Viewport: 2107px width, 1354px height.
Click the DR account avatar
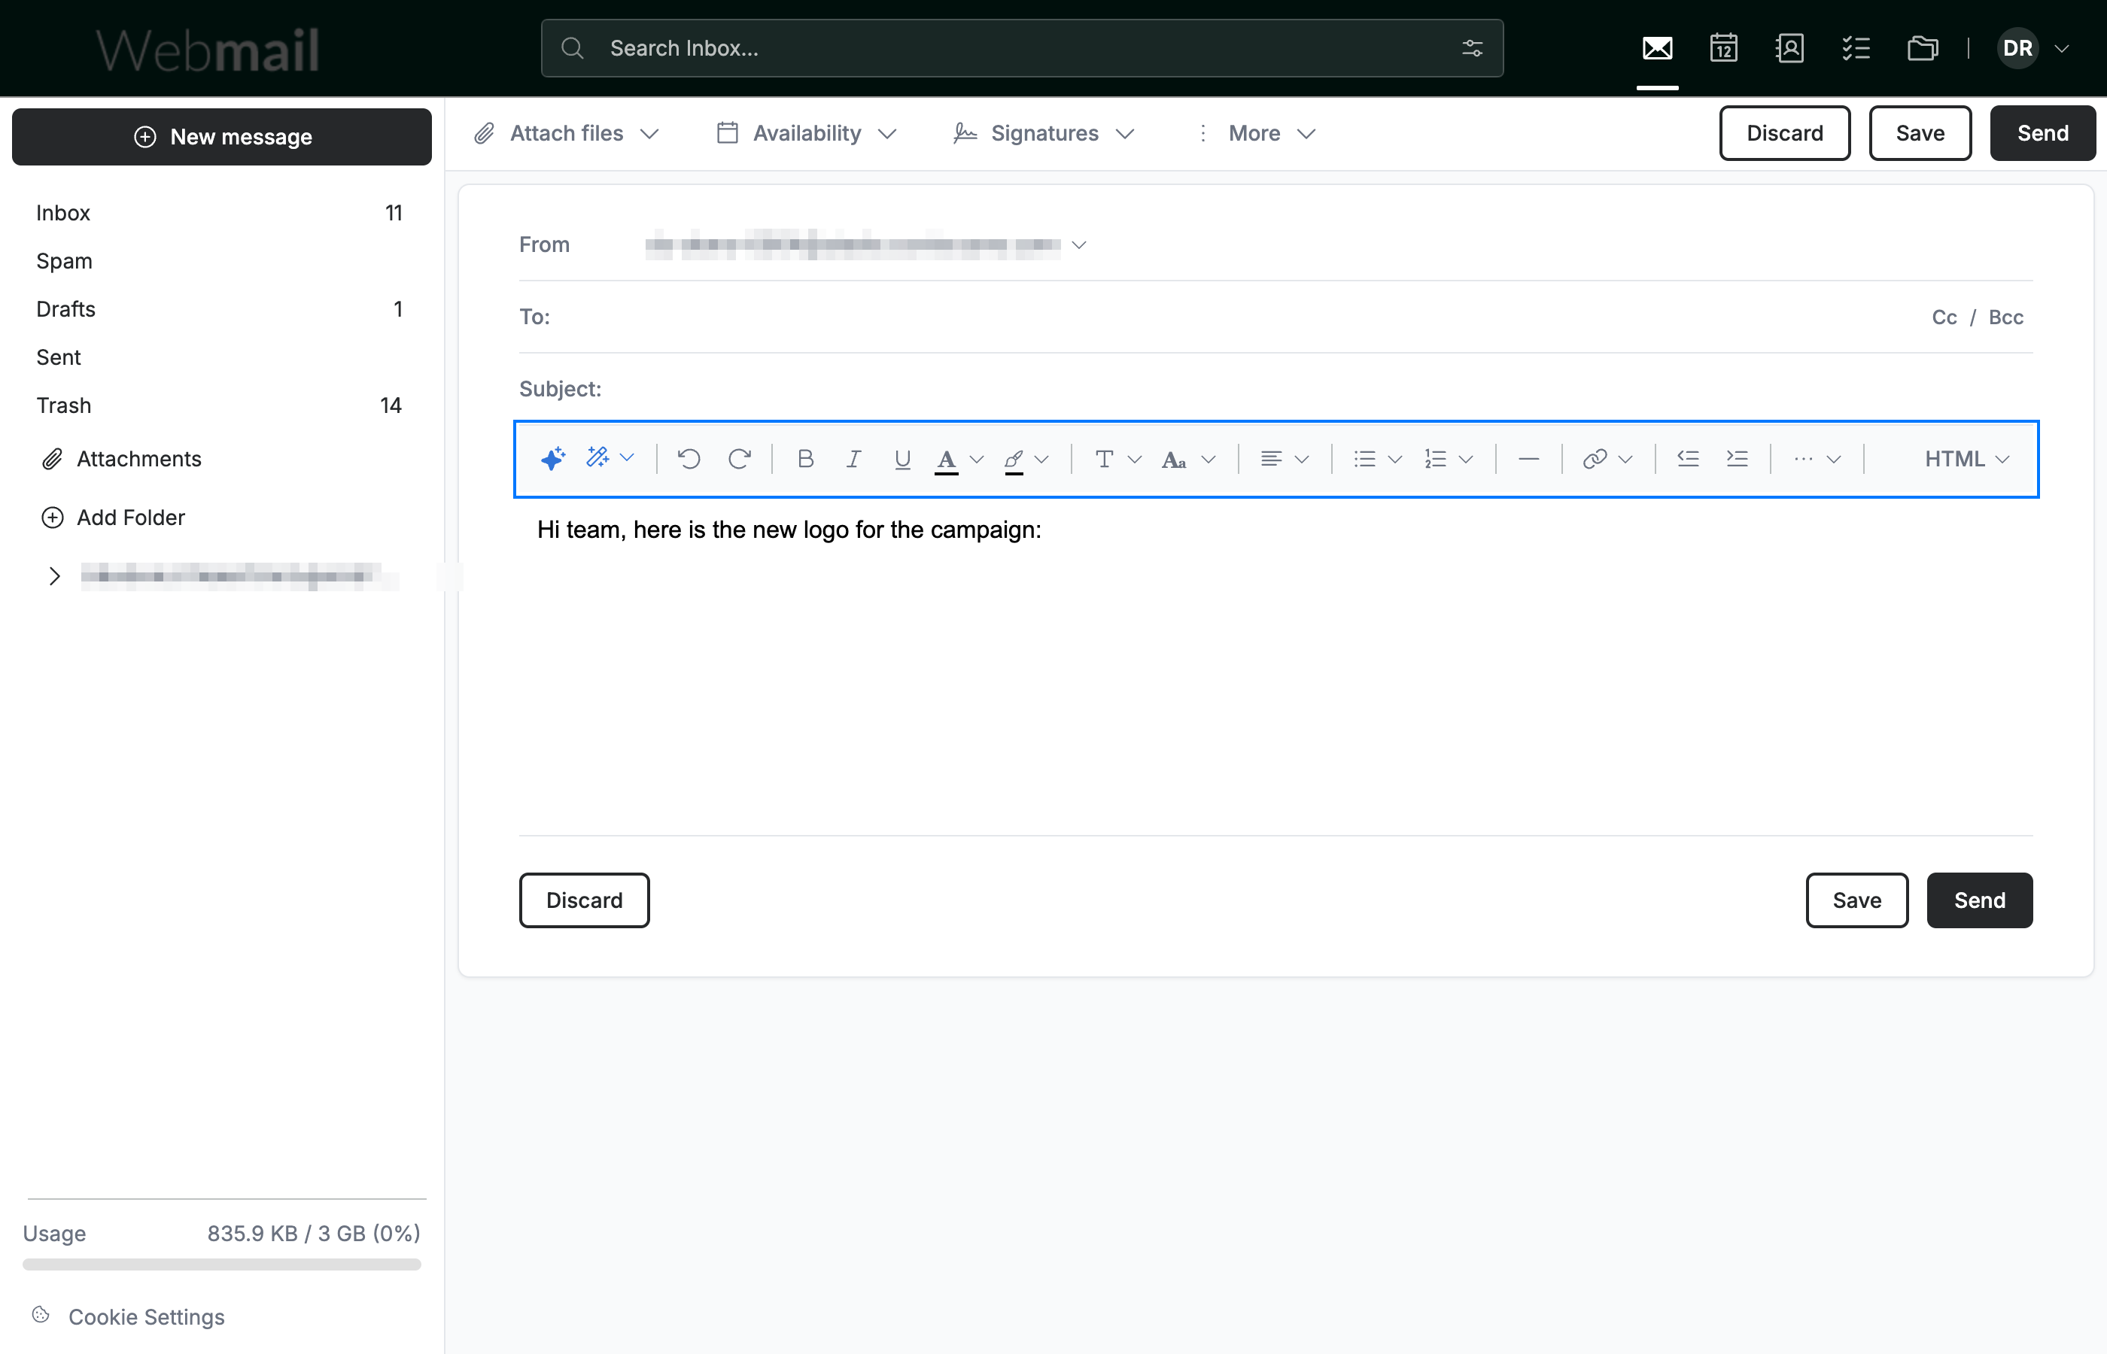coord(2017,48)
